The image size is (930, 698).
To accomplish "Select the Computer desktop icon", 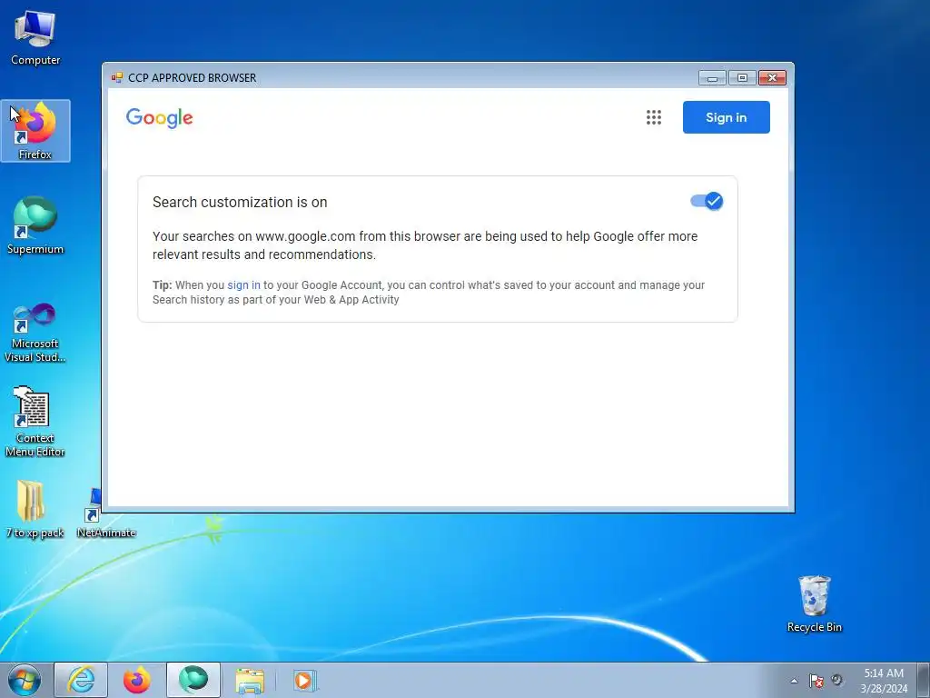I will (35, 38).
